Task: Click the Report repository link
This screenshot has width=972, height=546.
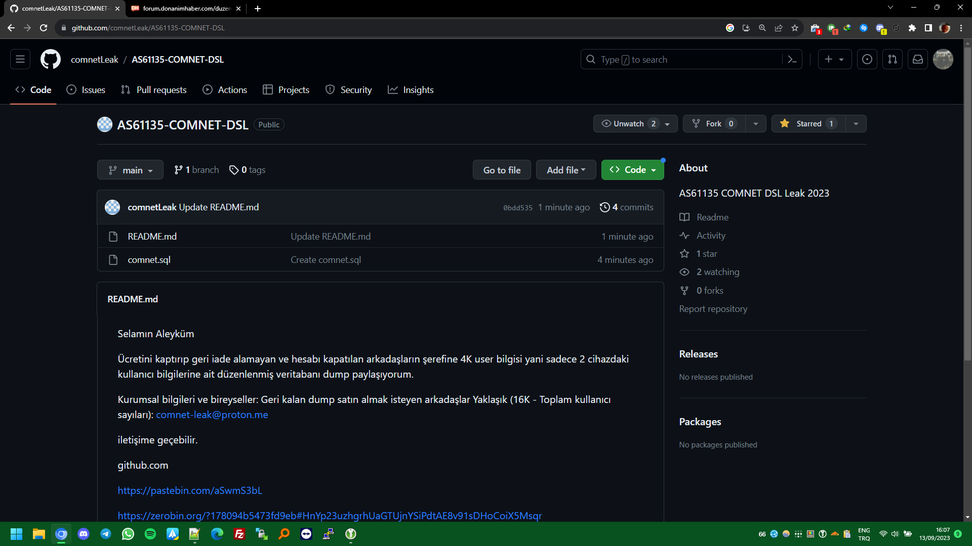Action: pos(713,309)
